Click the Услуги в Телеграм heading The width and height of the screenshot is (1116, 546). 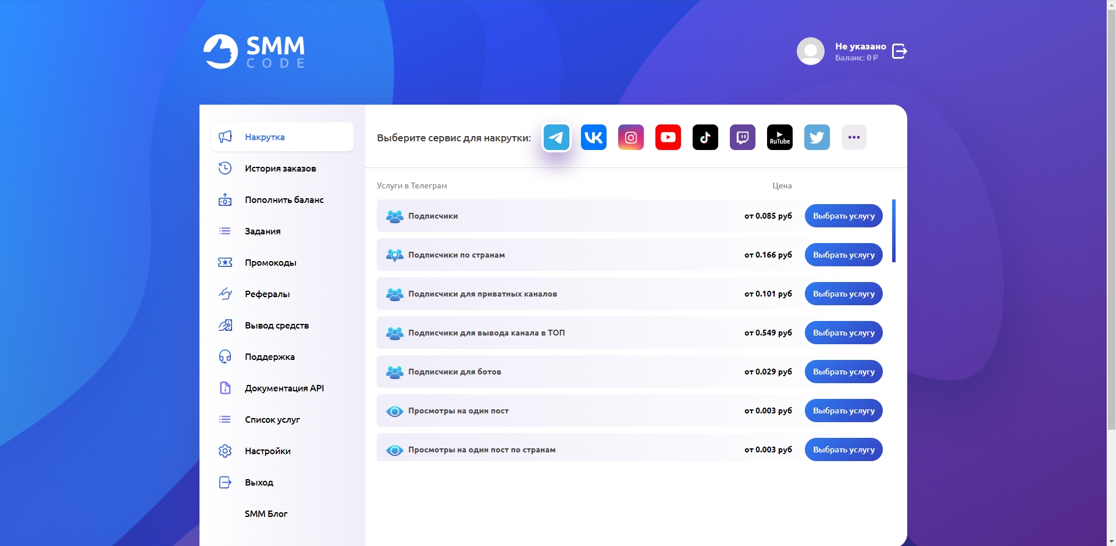[x=412, y=185]
